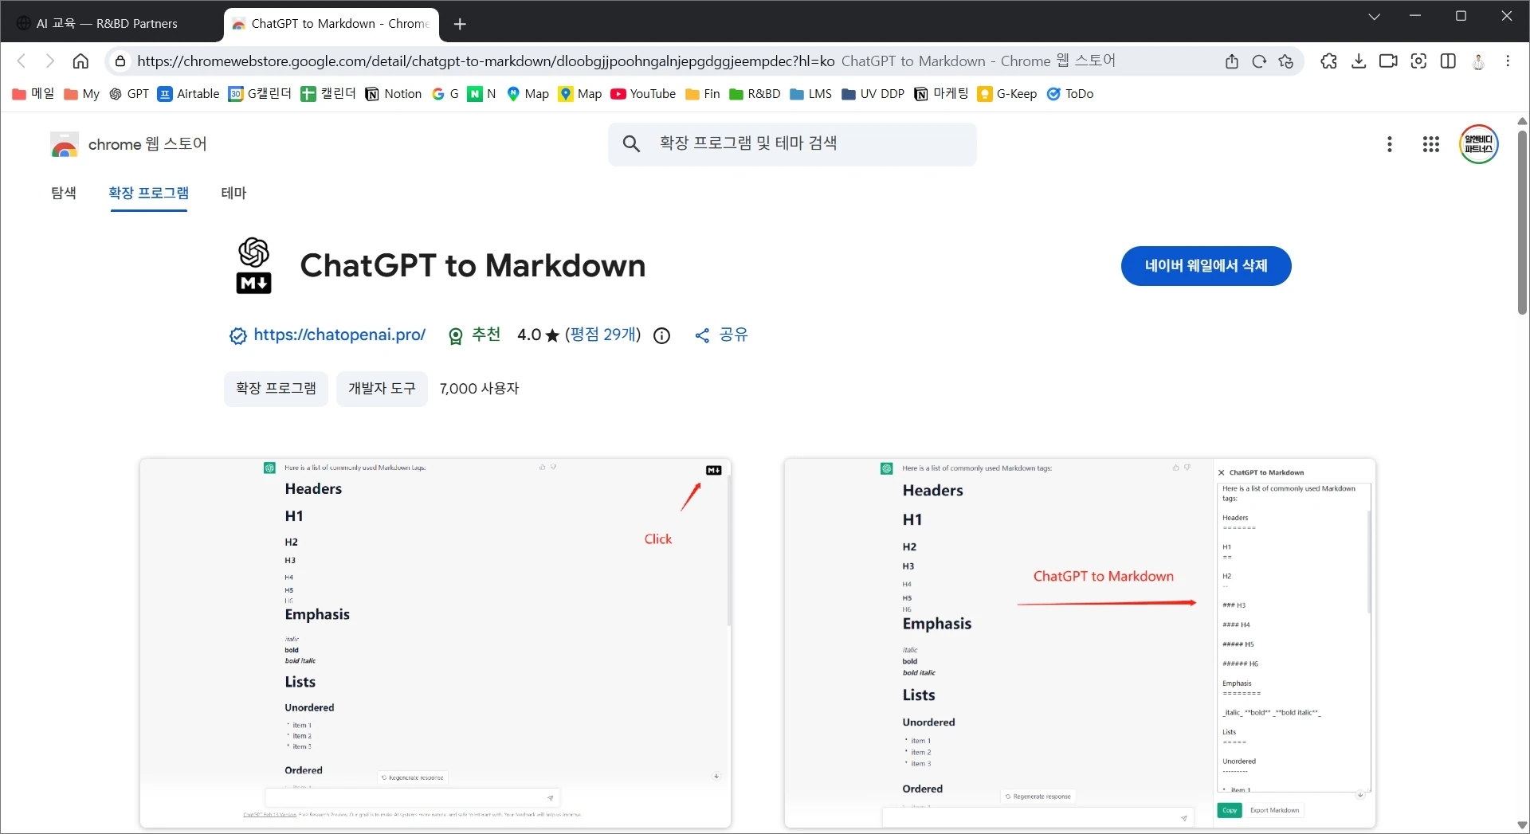Viewport: 1530px width, 834px height.
Task: Go forward with the browser forward arrow
Action: coord(50,61)
